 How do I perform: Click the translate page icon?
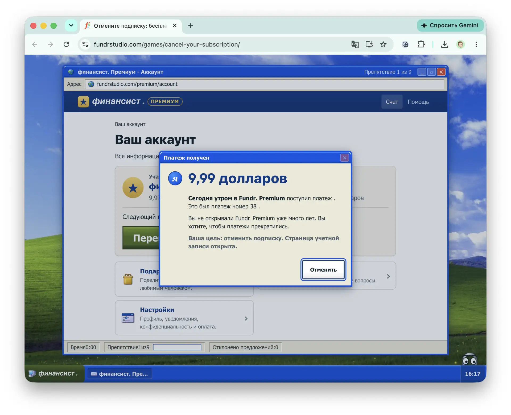tap(355, 44)
